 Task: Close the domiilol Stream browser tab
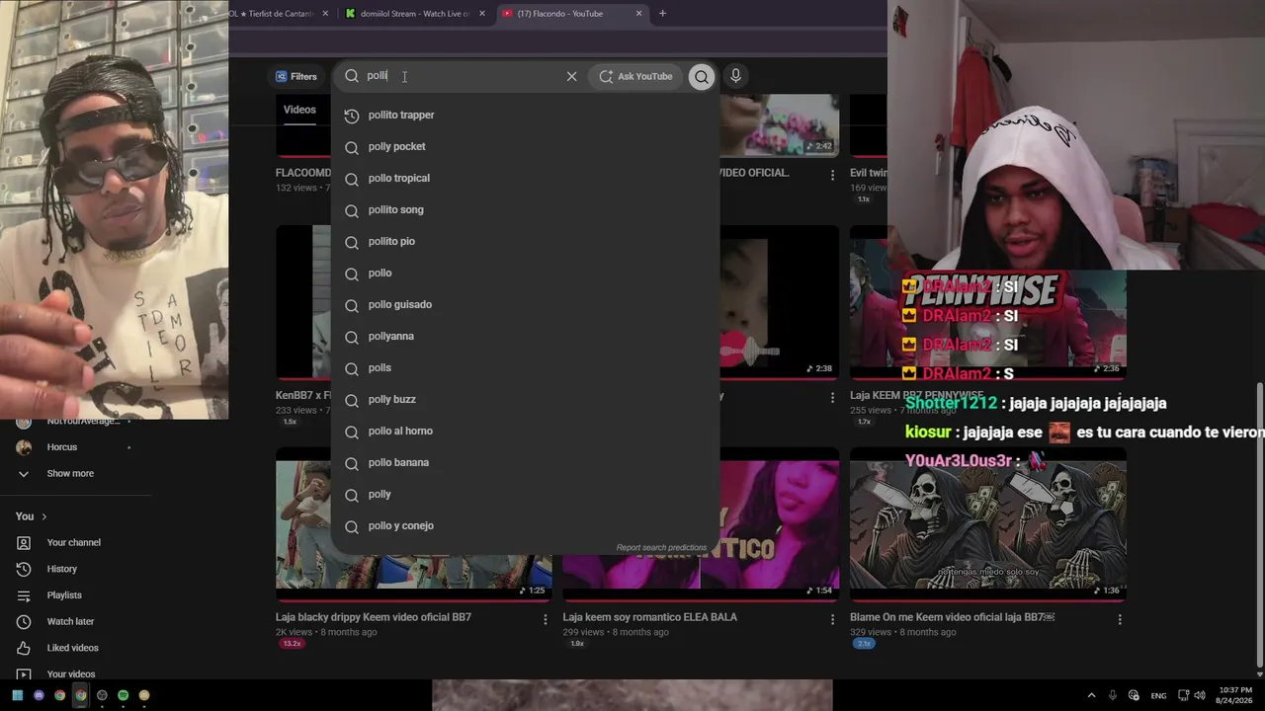pos(482,14)
